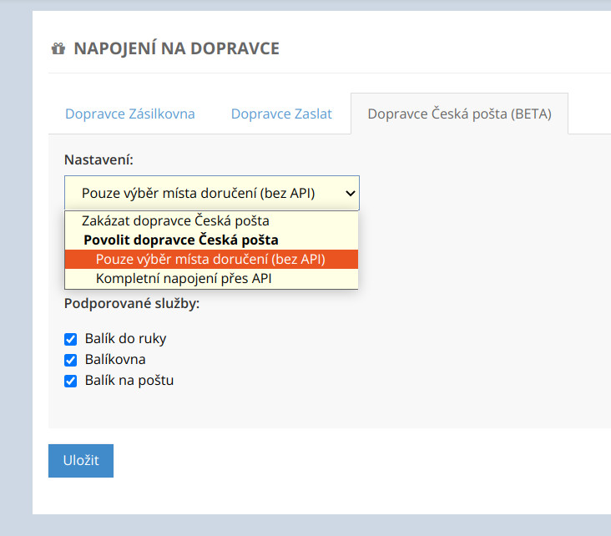
Task: Click the 'Balík do ruky' text label
Action: 125,339
